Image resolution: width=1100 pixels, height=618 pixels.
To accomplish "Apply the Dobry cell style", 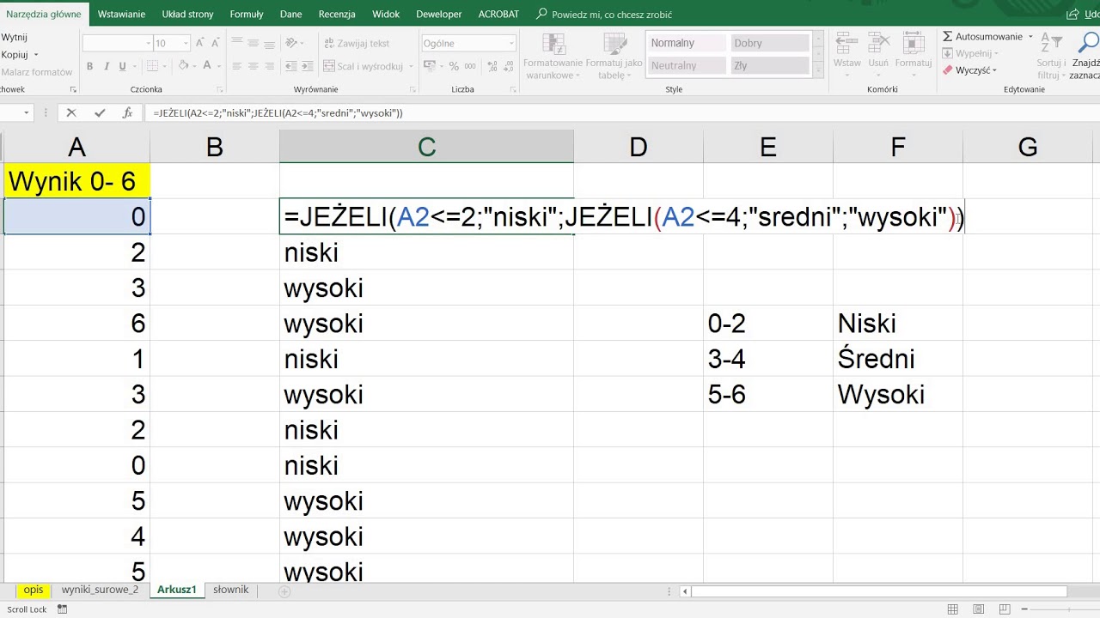I will (x=770, y=43).
